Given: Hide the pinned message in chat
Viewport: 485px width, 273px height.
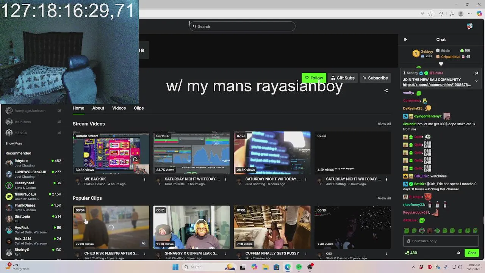Looking at the screenshot, I should (477, 73).
